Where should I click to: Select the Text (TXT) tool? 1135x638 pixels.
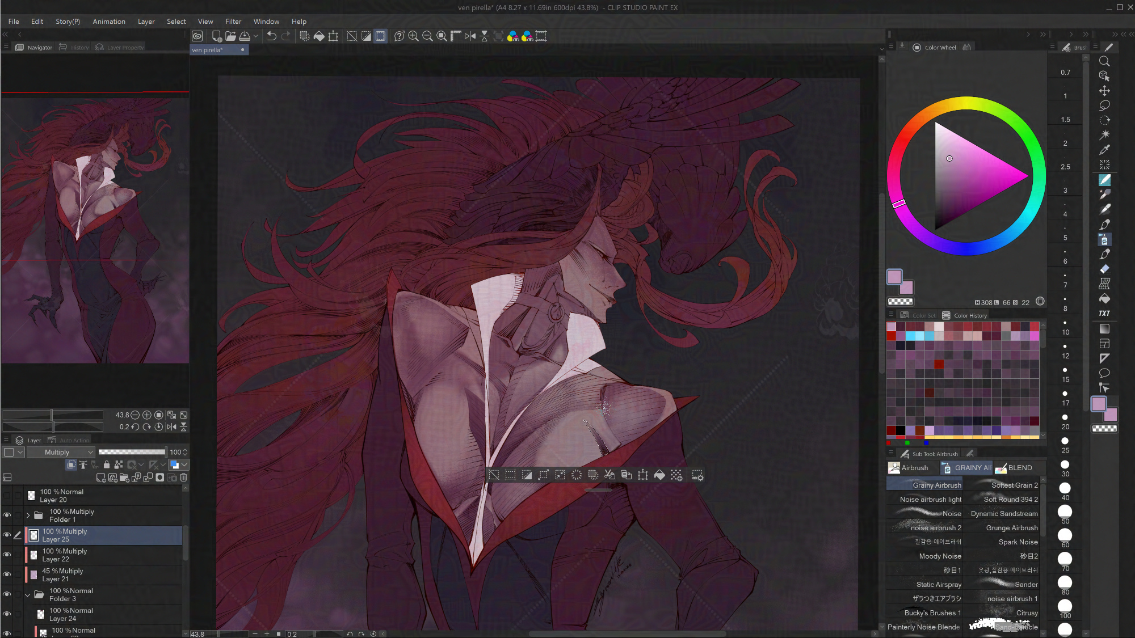(x=1104, y=314)
